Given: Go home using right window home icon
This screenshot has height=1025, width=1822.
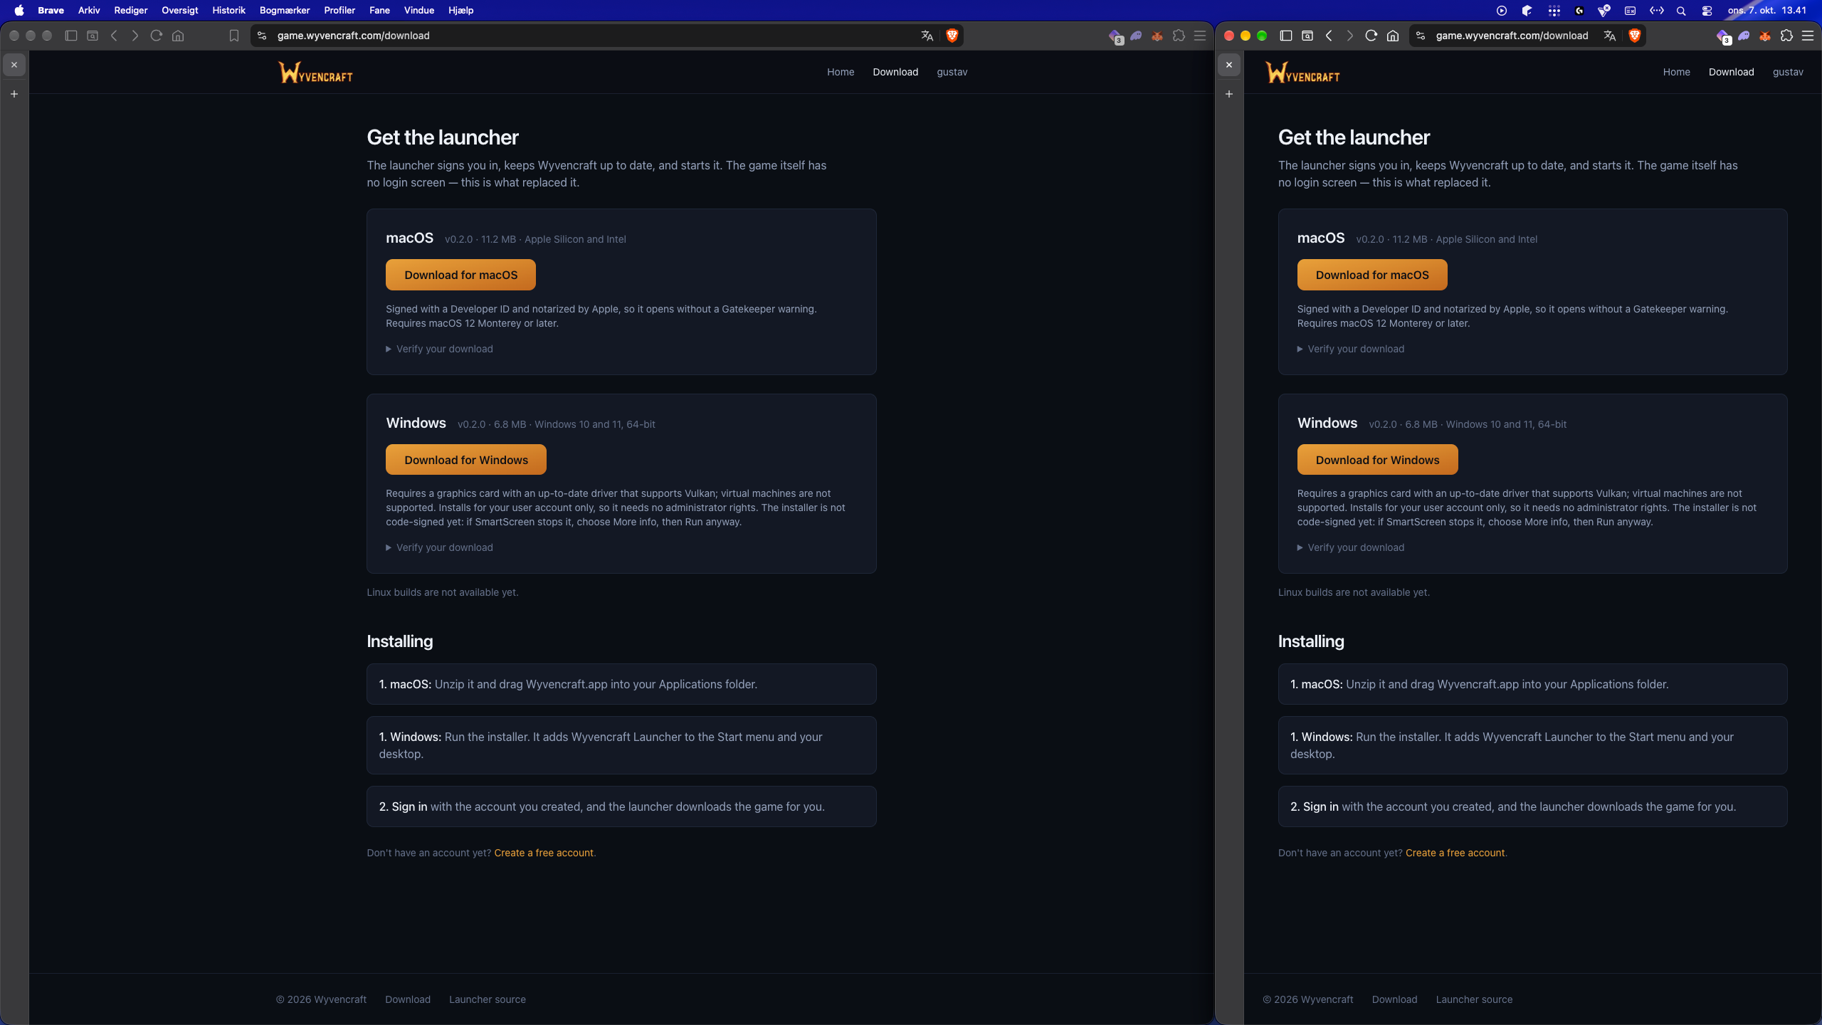Looking at the screenshot, I should [1393, 36].
